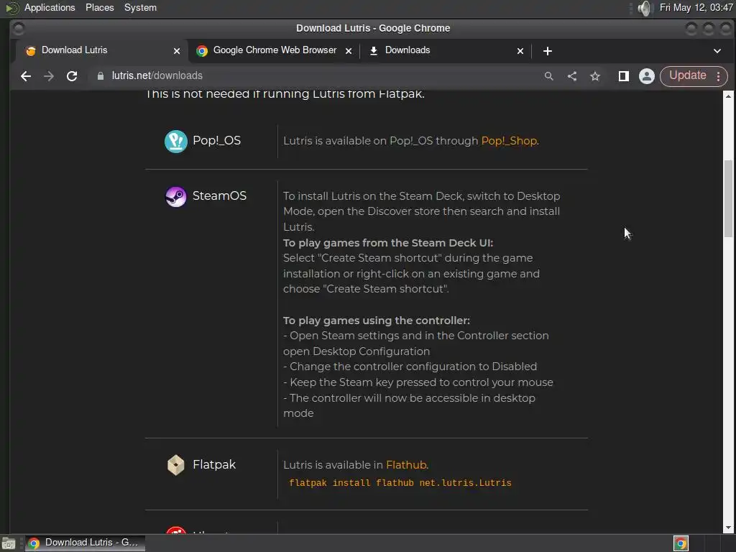Viewport: 736px width, 552px height.
Task: Close the Google Chrome Web Browser tab
Action: [349, 51]
